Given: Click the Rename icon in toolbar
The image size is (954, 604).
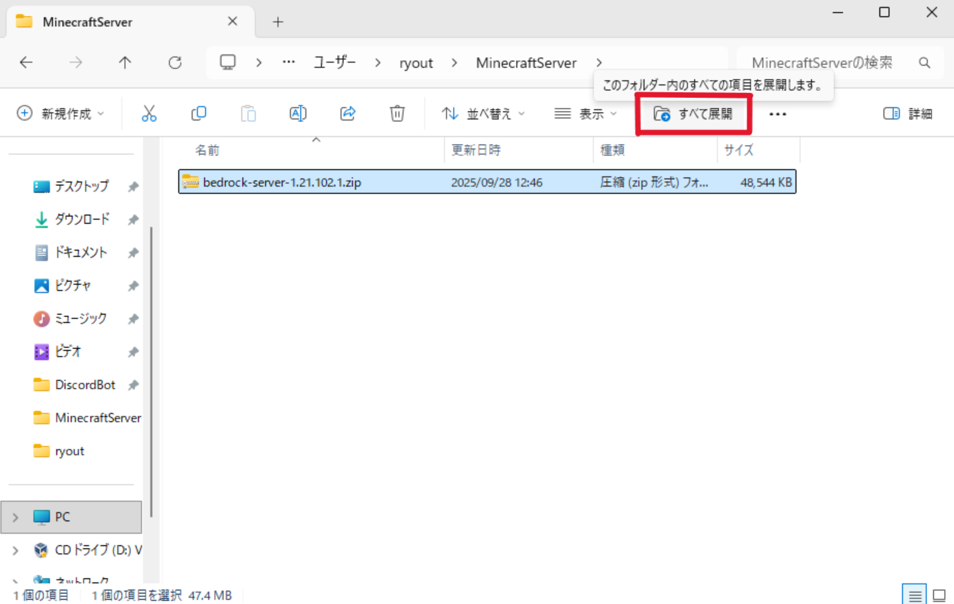Looking at the screenshot, I should tap(298, 114).
